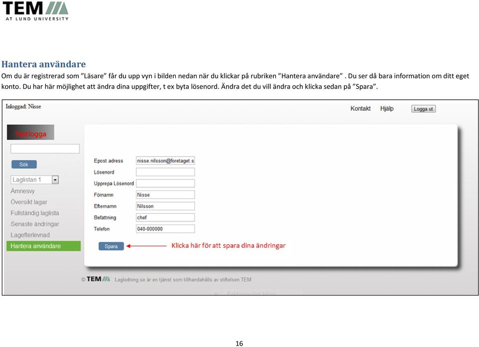Click the Förnamn field containing Nisse
The width and height of the screenshot is (479, 347).
(x=165, y=195)
